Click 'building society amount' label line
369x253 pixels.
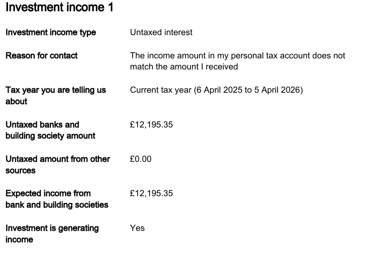click(x=50, y=136)
